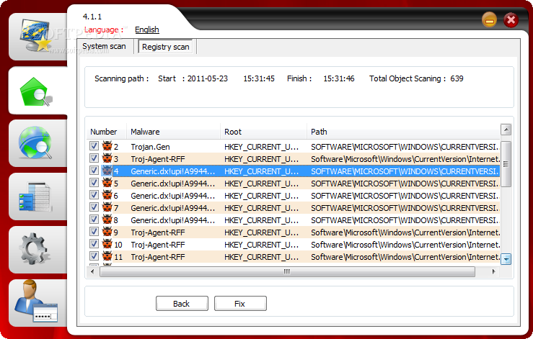Uncheck the checkbox for entry 5

pos(94,183)
